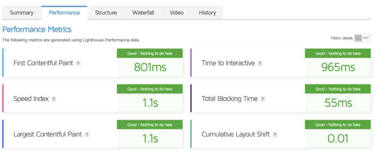Click the 0.01 value
Image resolution: width=375 pixels, height=152 pixels.
point(338,139)
